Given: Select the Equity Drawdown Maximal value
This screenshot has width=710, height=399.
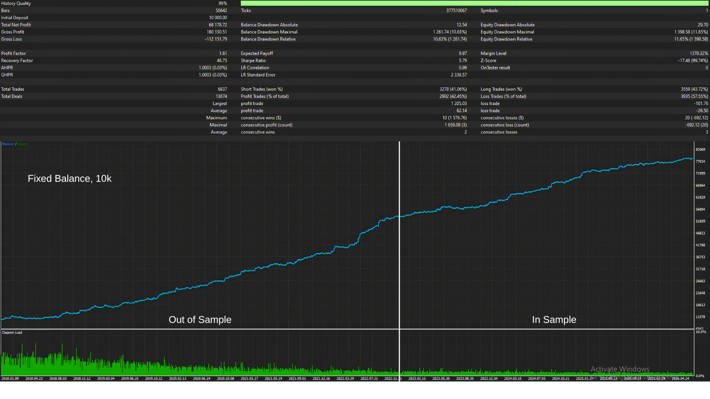Looking at the screenshot, I should (691, 32).
